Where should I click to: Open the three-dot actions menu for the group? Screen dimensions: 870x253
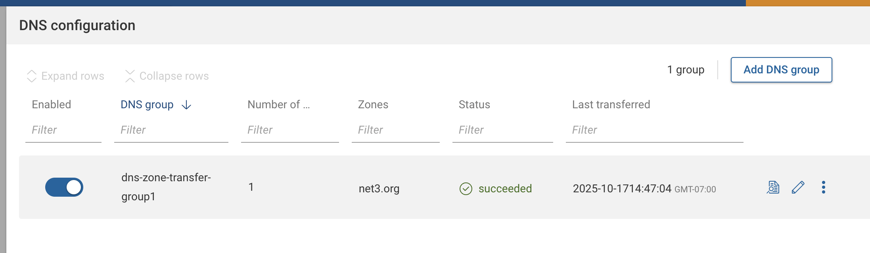[824, 187]
